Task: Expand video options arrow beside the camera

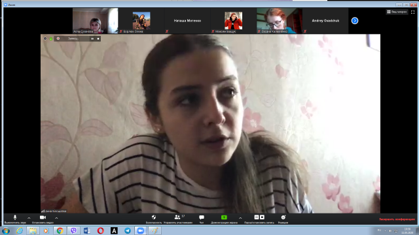Action: tap(56, 218)
